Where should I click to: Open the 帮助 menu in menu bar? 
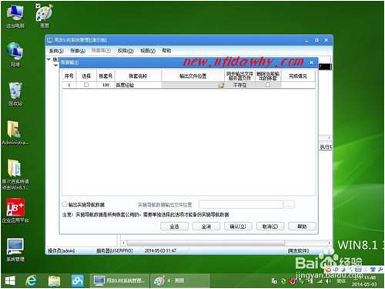(x=166, y=51)
